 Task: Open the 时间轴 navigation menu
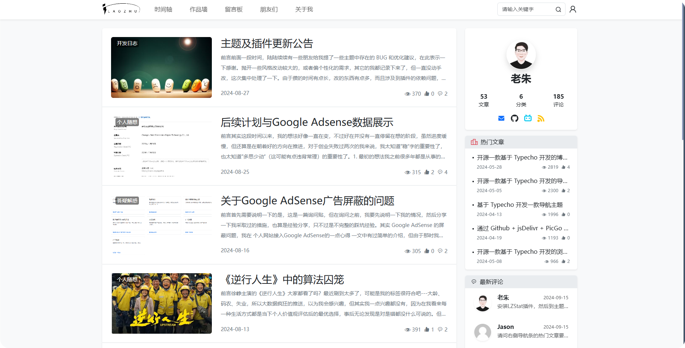coord(163,10)
